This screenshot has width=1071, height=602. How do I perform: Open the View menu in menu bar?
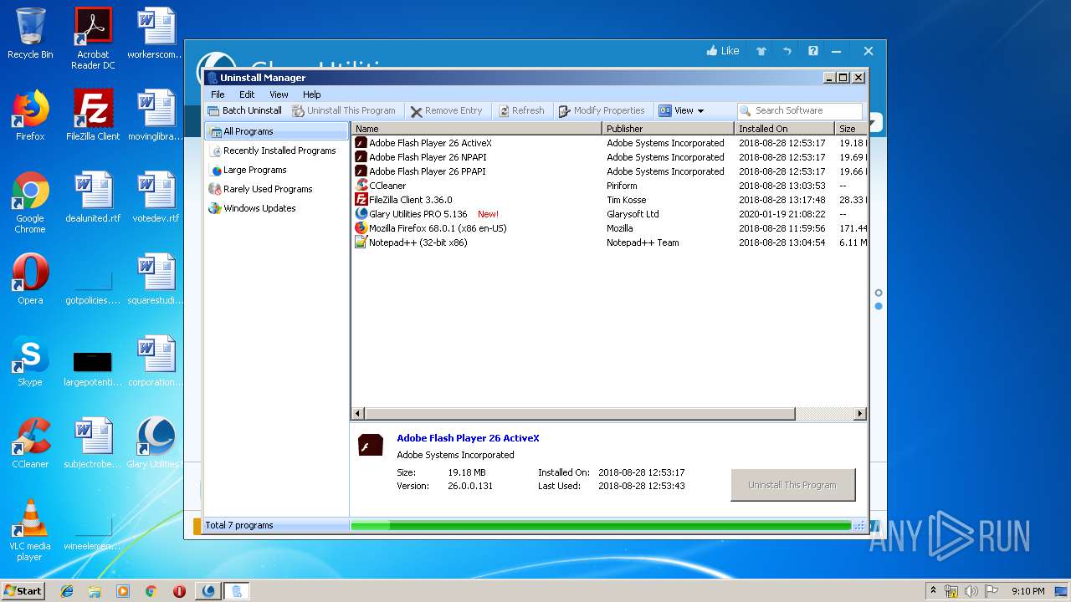pyautogui.click(x=279, y=94)
